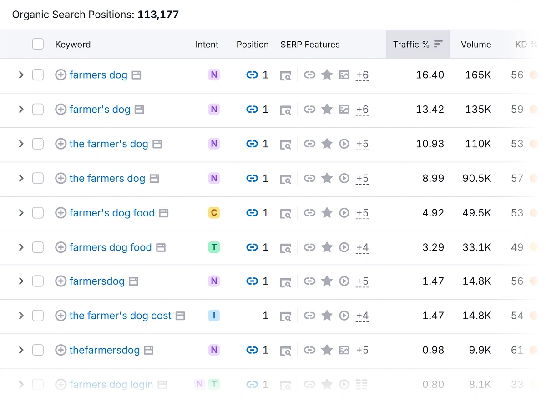Screen dimensions: 546x401
Task: Open SERP view icon beside 'farmer's dog'
Action: point(139,110)
